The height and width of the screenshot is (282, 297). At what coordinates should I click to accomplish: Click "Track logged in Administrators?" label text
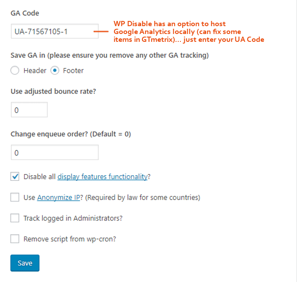coord(73,218)
